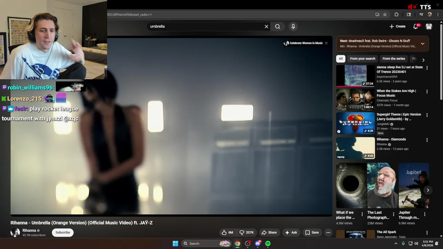This screenshot has width=443, height=249.
Task: Open options for The Last Photograph short
Action: click(394, 214)
